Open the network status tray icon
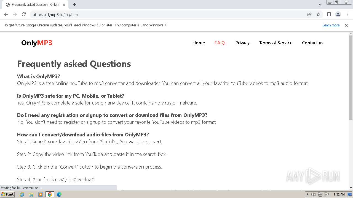This screenshot has width=353, height=198. (320, 194)
